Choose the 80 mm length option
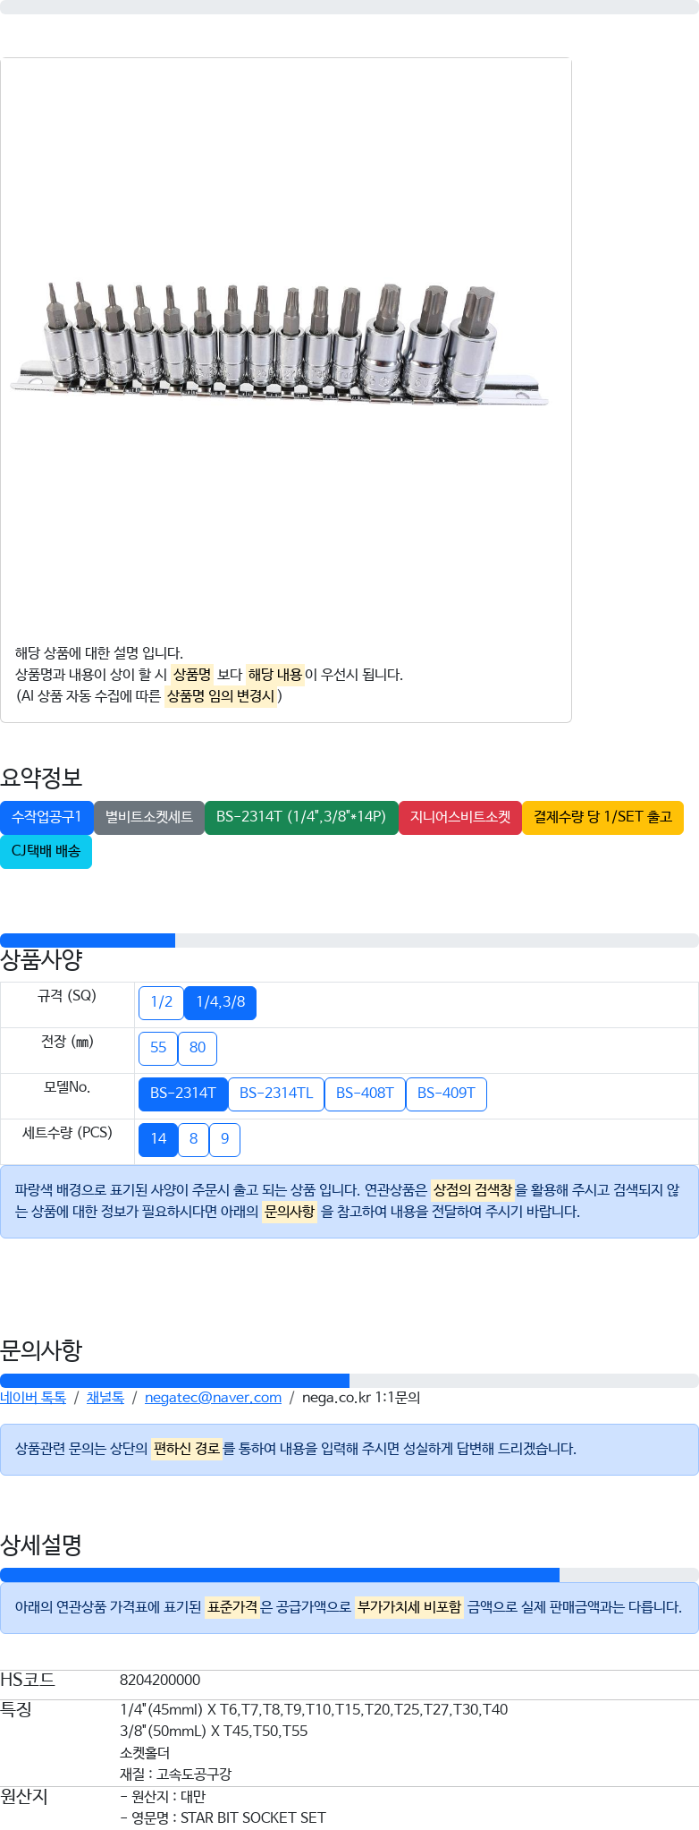Viewport: 699px width, 1830px height. tap(198, 1048)
